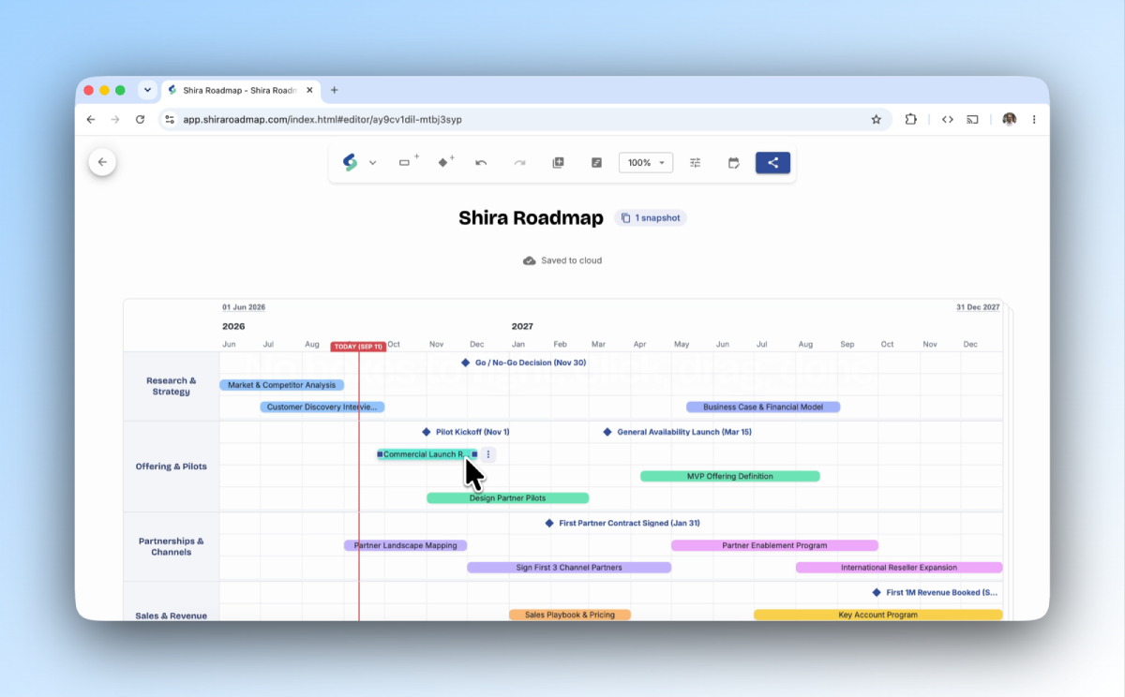The width and height of the screenshot is (1125, 697).
Task: Select the Key Account Program bar
Action: tap(877, 615)
